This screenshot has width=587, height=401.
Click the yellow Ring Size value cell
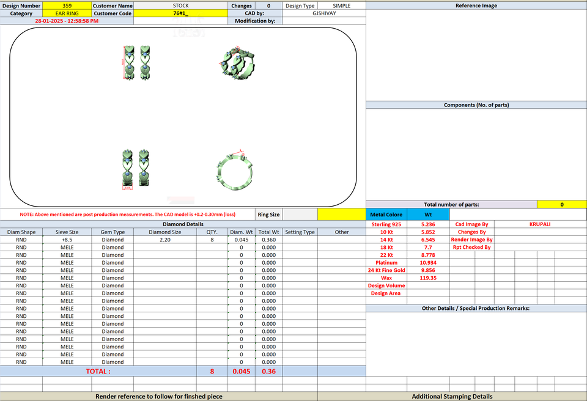(x=342, y=215)
